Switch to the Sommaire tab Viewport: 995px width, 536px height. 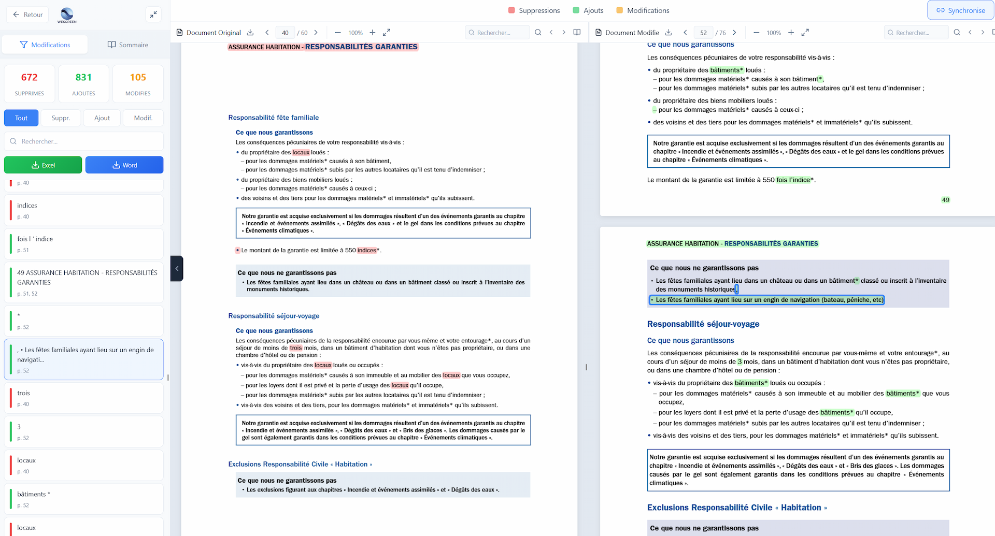[127, 45]
